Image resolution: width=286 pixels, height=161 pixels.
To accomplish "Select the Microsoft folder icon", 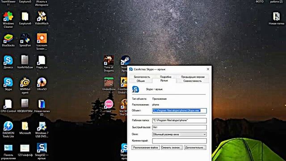I will 25,126.
